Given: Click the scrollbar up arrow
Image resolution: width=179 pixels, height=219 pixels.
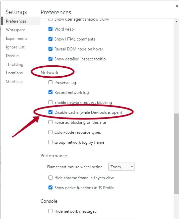Looking at the screenshot, I should (176, 22).
